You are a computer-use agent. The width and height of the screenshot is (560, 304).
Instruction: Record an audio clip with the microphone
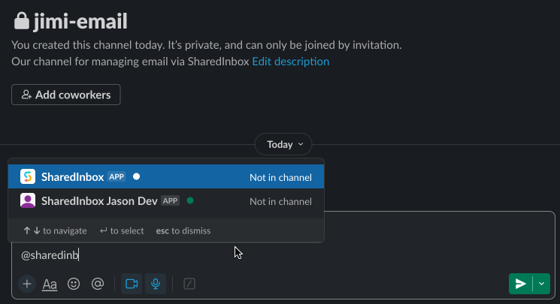[x=156, y=284]
